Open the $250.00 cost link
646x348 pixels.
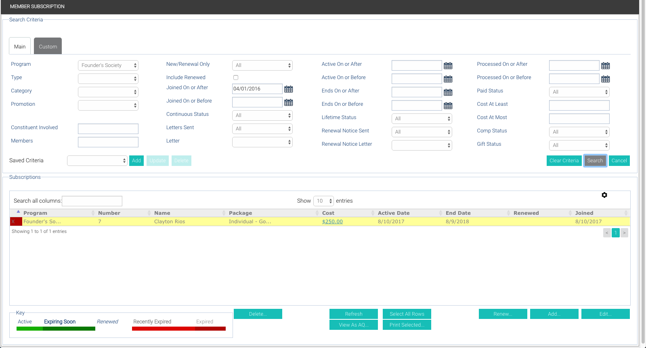coord(332,222)
